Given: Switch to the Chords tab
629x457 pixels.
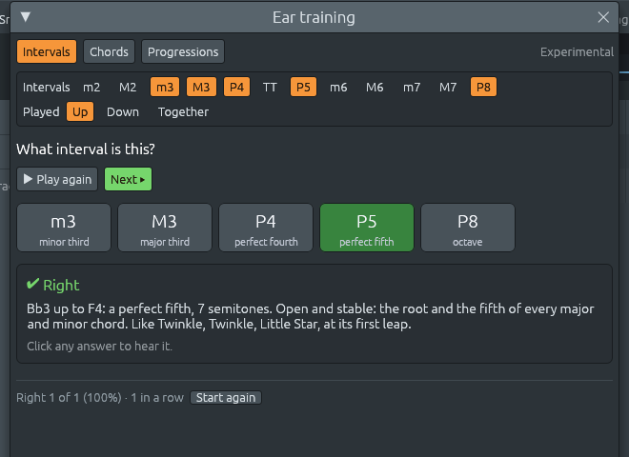Looking at the screenshot, I should (x=109, y=51).
